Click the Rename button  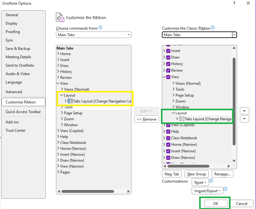click(222, 174)
